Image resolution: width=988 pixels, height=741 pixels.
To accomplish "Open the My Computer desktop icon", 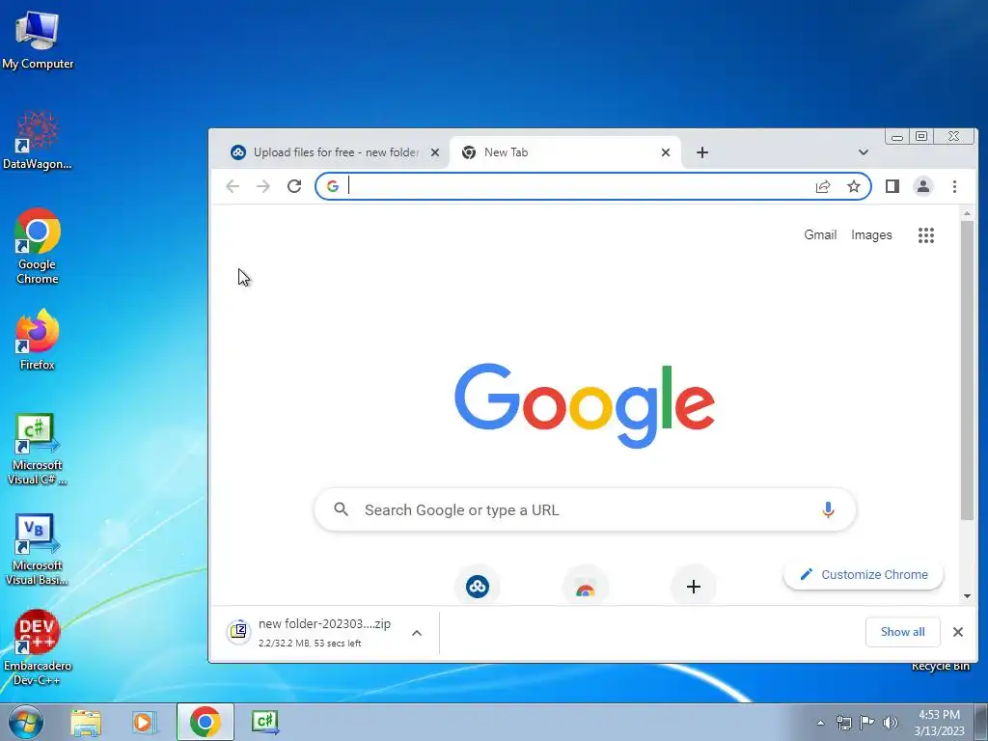I will coord(38,41).
